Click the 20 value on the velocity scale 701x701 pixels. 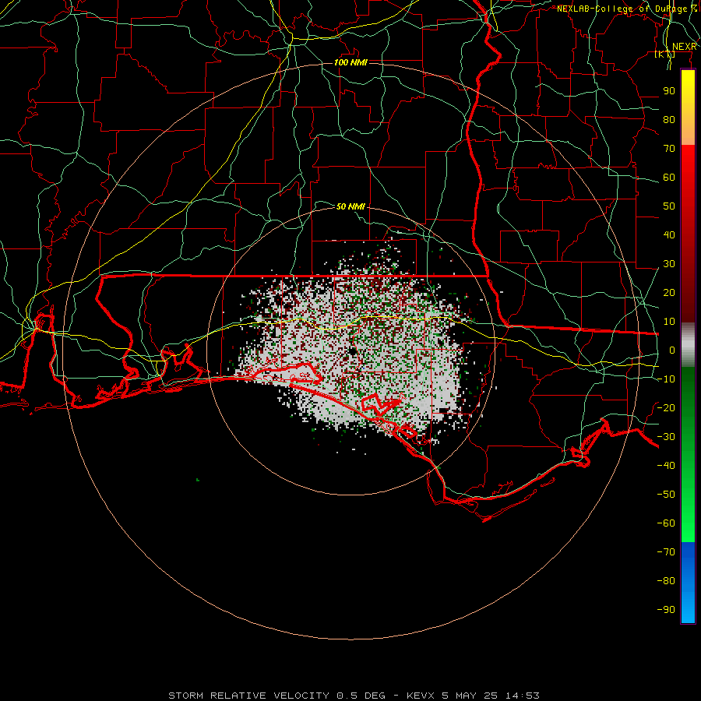point(669,293)
